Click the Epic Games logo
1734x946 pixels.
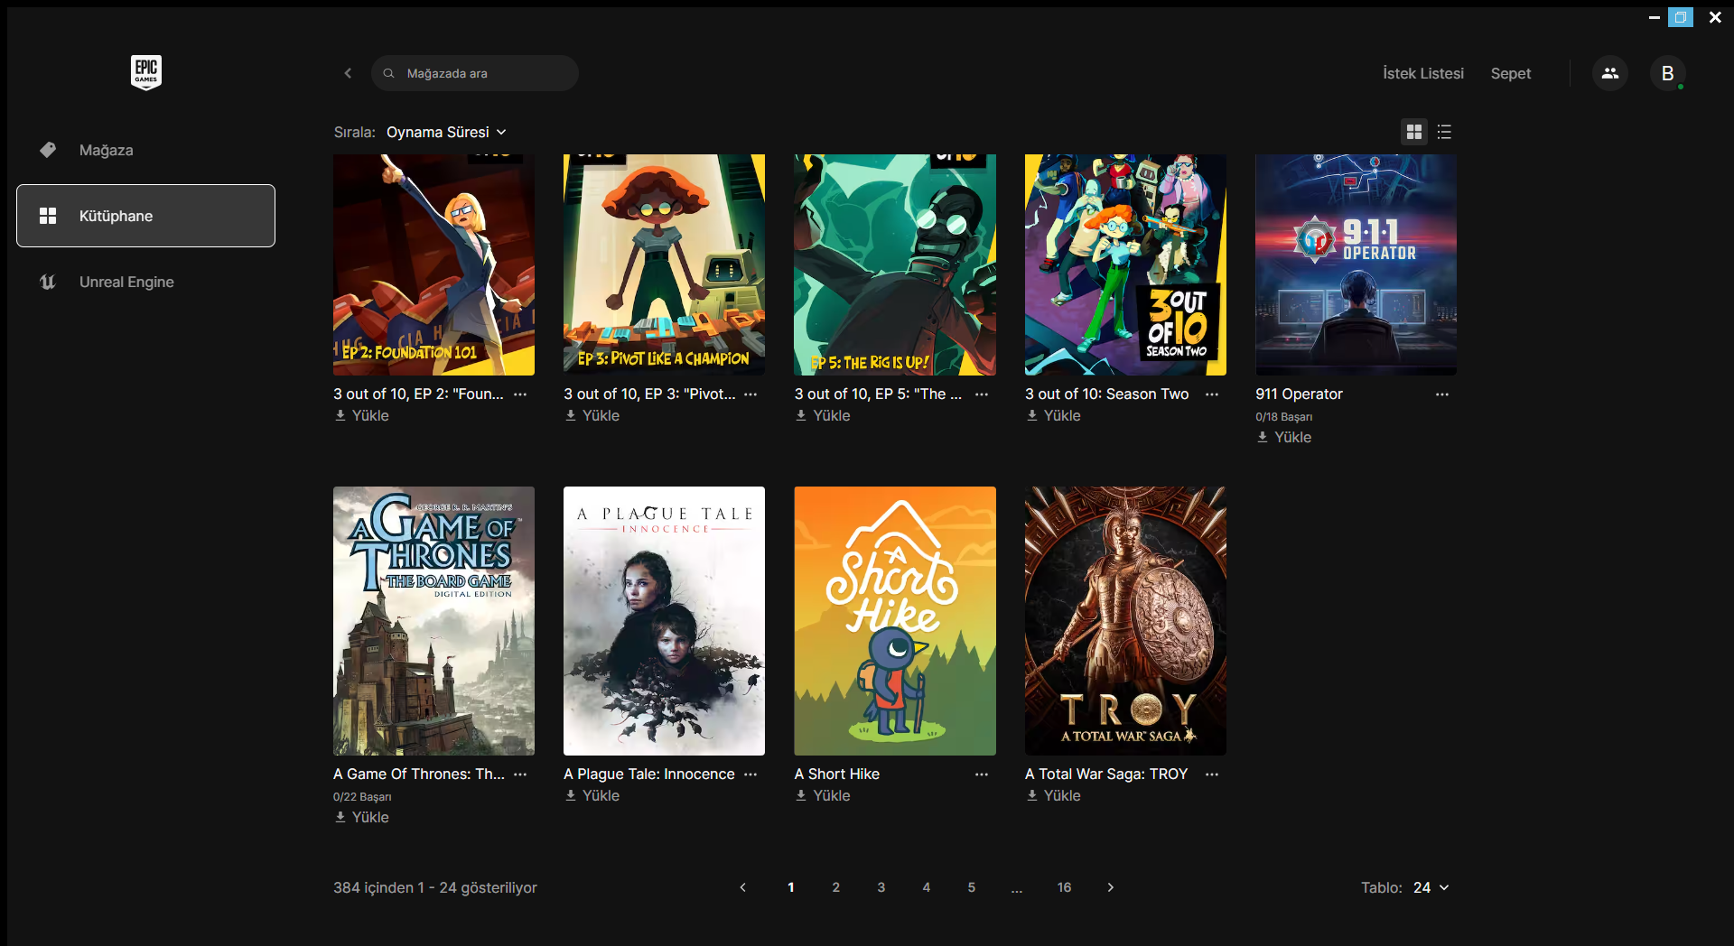pos(145,72)
